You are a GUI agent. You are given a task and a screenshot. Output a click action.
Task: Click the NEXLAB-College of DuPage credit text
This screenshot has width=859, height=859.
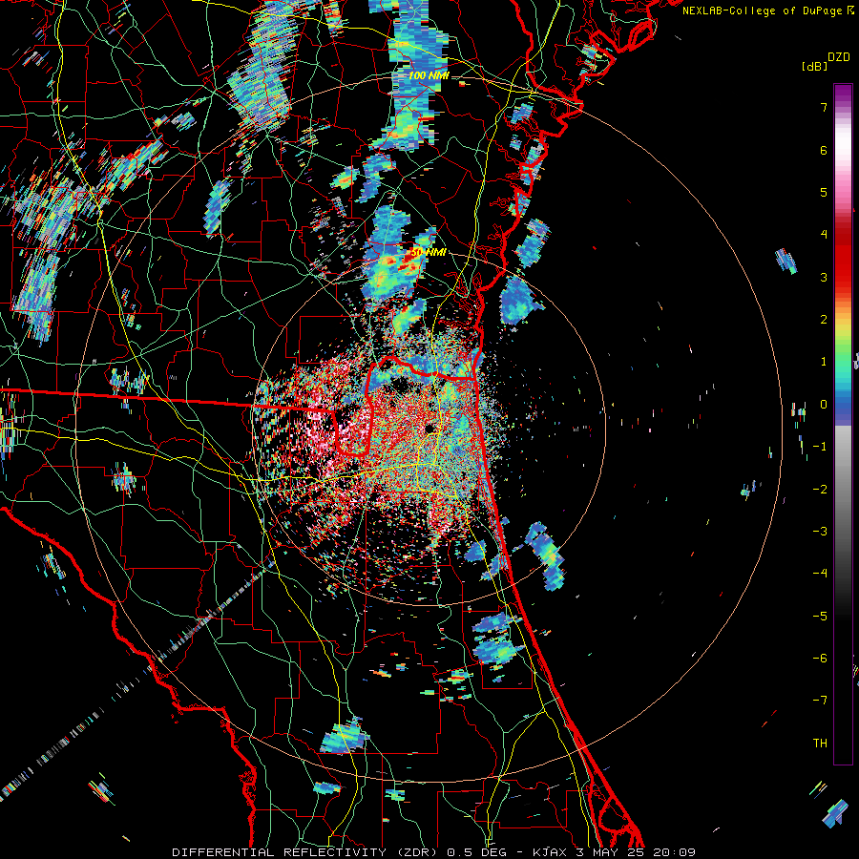click(763, 10)
